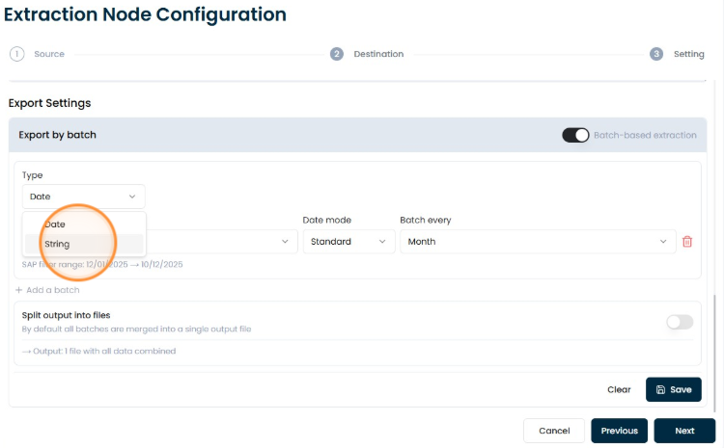Click Clear to reset export settings

click(x=619, y=389)
